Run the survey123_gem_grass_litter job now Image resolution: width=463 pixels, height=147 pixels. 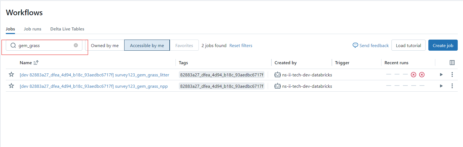point(441,74)
